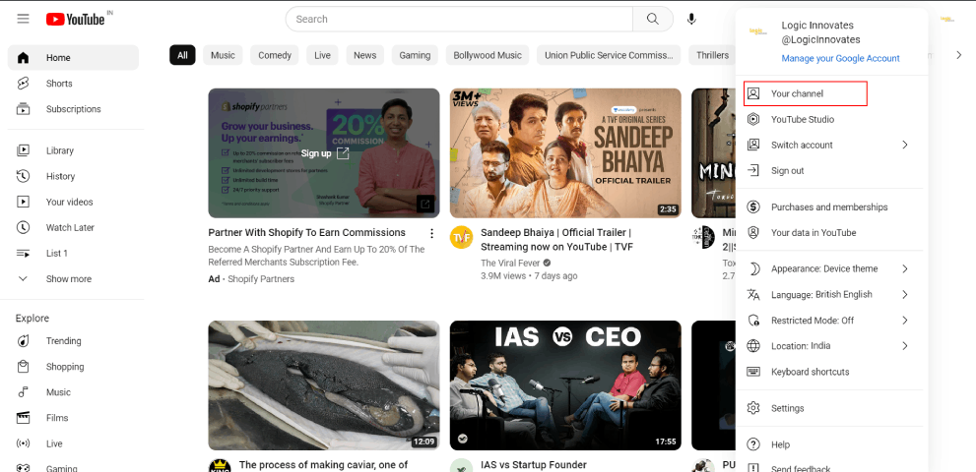Viewport: 976px width, 472px height.
Task: Click the Help question mark icon
Action: click(x=753, y=444)
